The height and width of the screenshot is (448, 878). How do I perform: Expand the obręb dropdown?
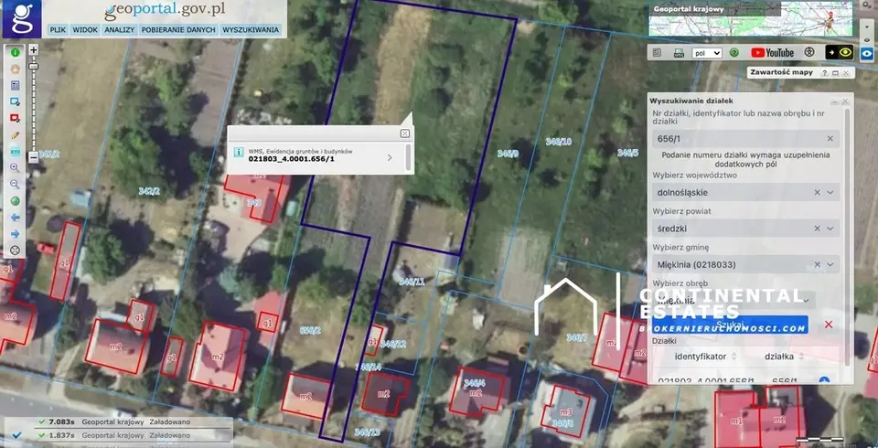[x=806, y=300]
